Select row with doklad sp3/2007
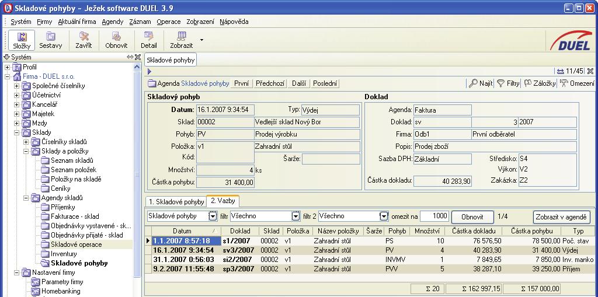Image resolution: width=598 pixels, height=297 pixels. tap(370, 269)
